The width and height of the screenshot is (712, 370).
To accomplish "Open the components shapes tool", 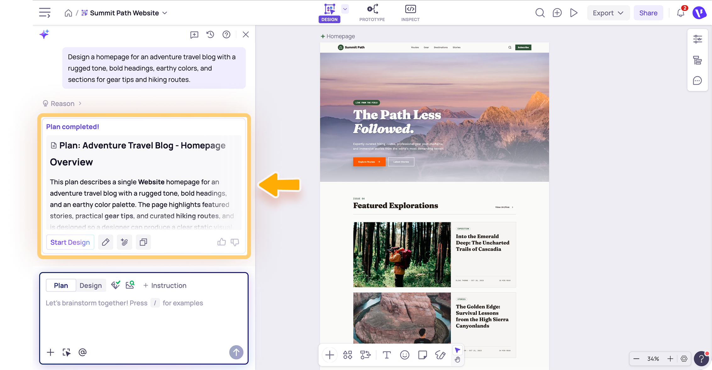I will pos(348,355).
